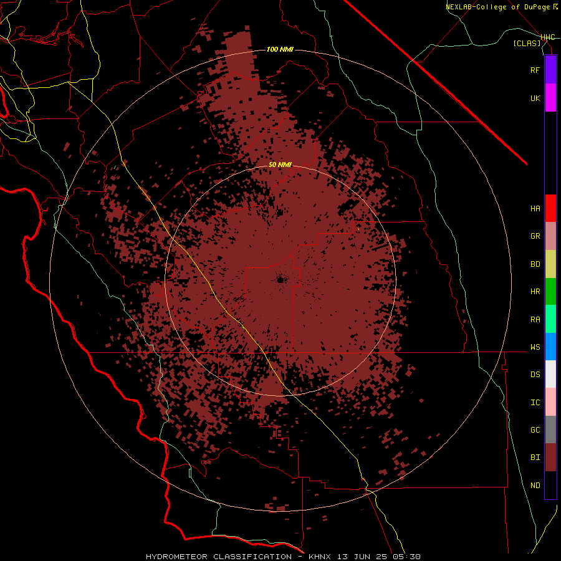This screenshot has width=561, height=561.
Task: Click the RF legend label
Action: point(535,70)
